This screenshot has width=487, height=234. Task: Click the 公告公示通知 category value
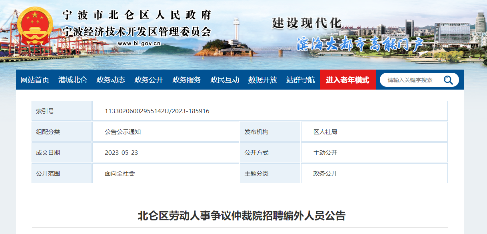123,132
